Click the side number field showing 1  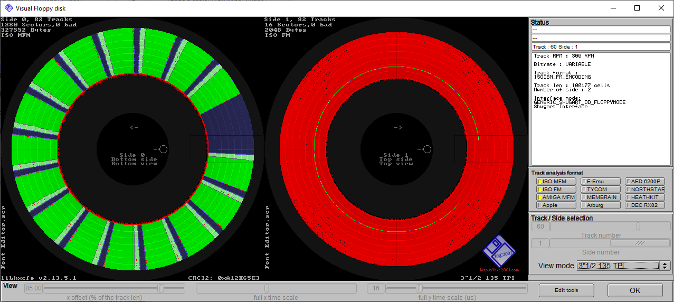[x=540, y=243]
